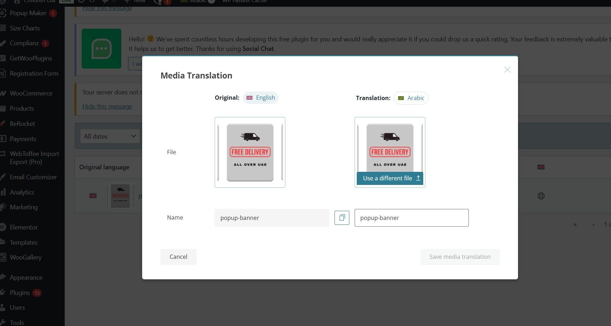611x326 pixels.
Task: Click the Hide this message link
Action: coord(107,106)
